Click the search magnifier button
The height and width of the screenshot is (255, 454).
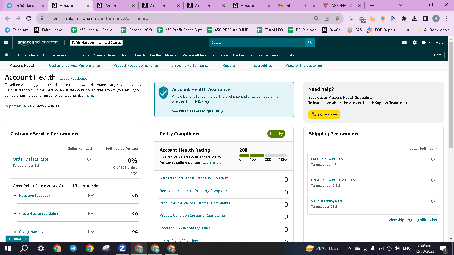pyautogui.click(x=310, y=42)
